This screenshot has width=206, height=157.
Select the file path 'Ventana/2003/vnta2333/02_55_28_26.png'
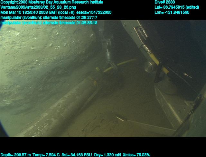coord(38,7)
